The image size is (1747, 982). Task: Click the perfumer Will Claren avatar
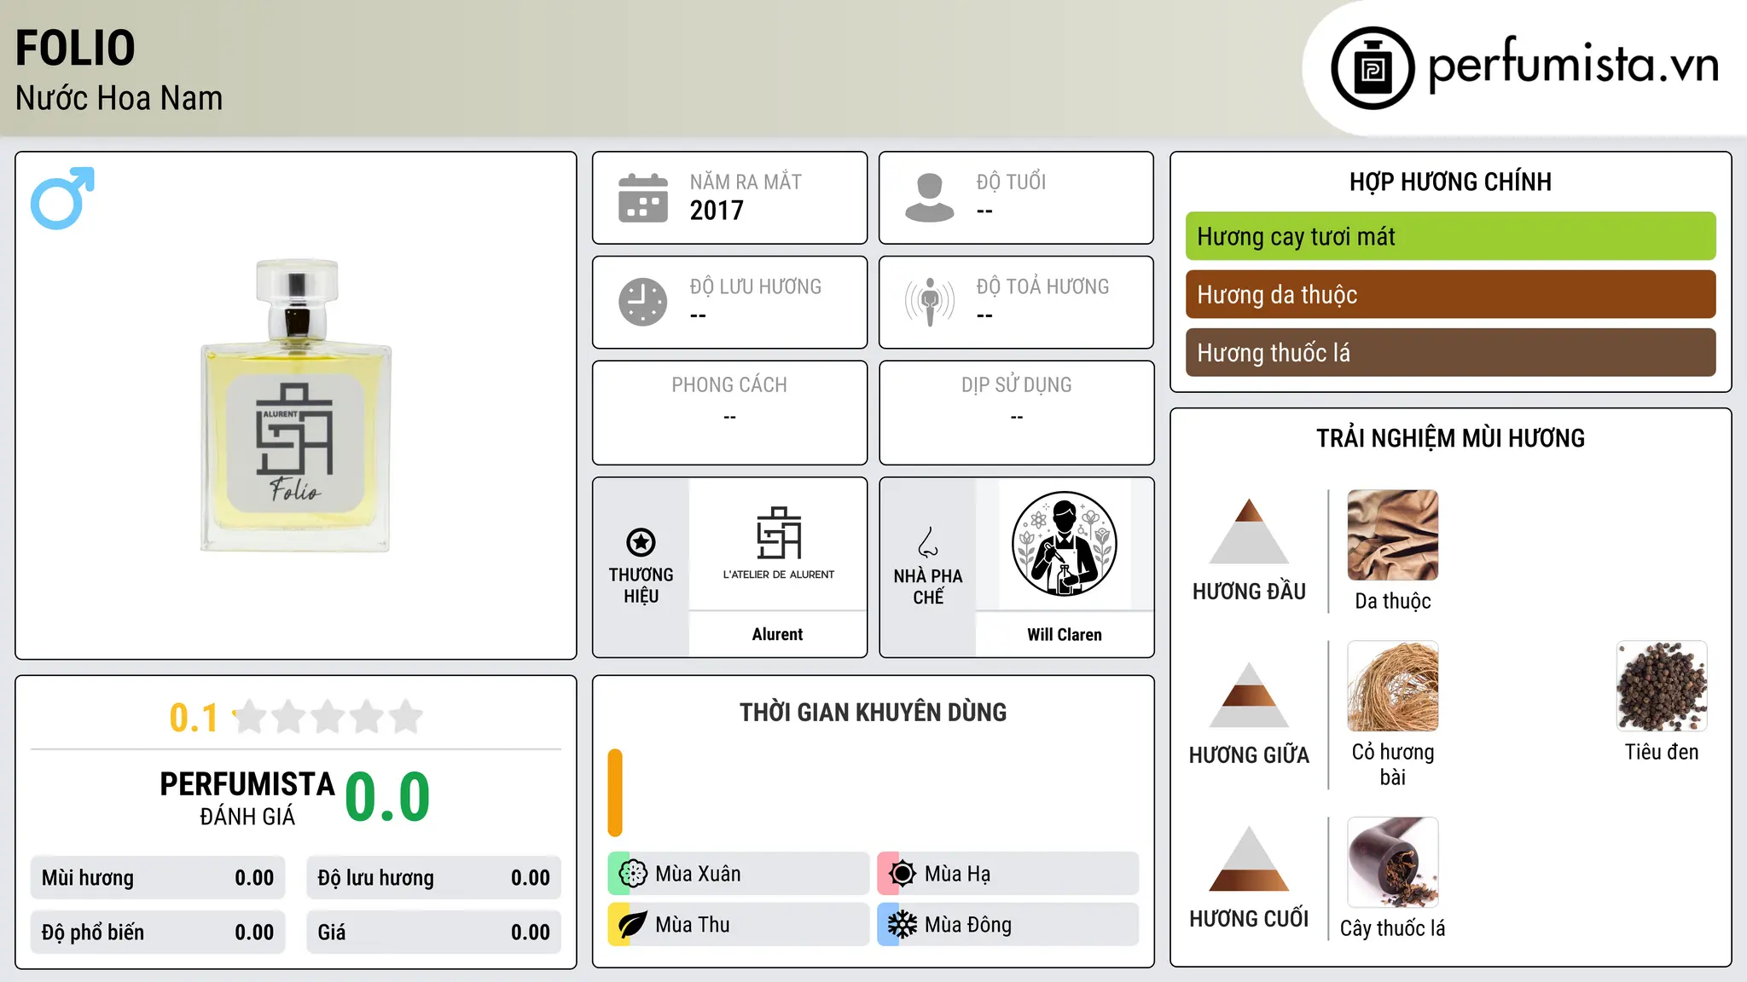coord(1064,544)
